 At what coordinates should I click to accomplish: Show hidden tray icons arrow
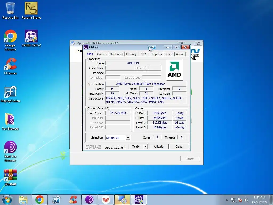pos(227,200)
